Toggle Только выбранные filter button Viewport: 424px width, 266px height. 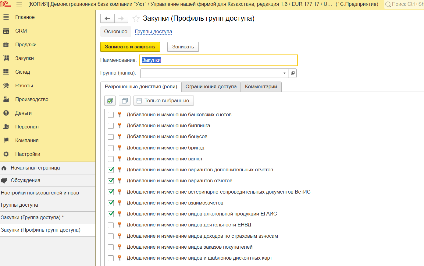[x=163, y=100]
